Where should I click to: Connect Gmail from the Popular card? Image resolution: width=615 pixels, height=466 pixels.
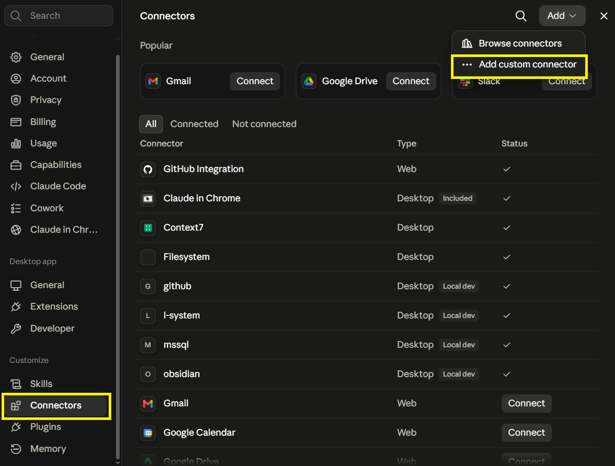pos(255,81)
